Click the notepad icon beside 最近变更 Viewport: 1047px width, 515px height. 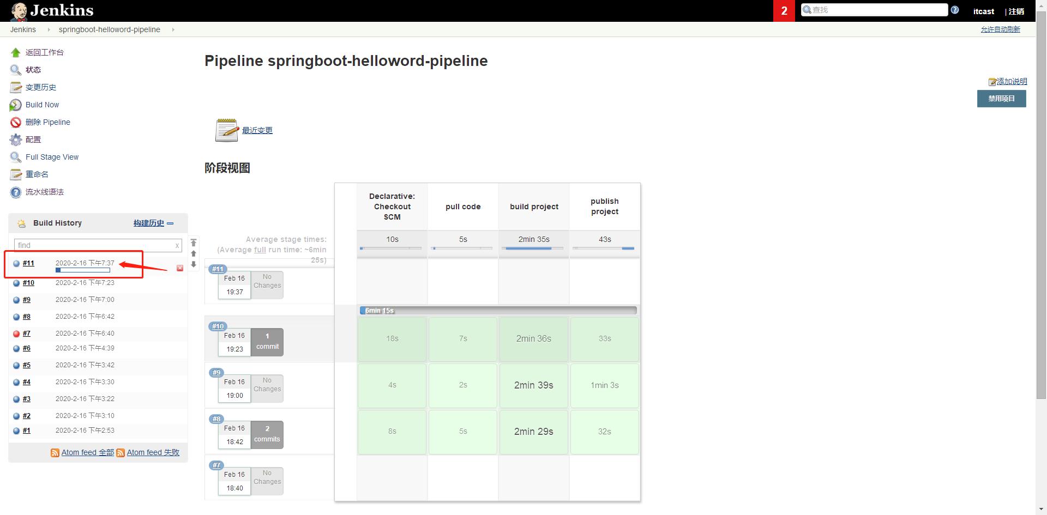227,130
